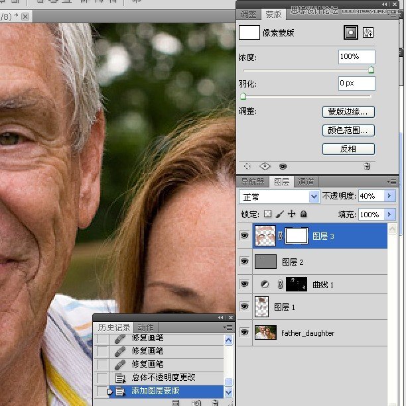Delete mask trash icon in Masks panel
The width and height of the screenshot is (406, 406).
pyautogui.click(x=367, y=166)
